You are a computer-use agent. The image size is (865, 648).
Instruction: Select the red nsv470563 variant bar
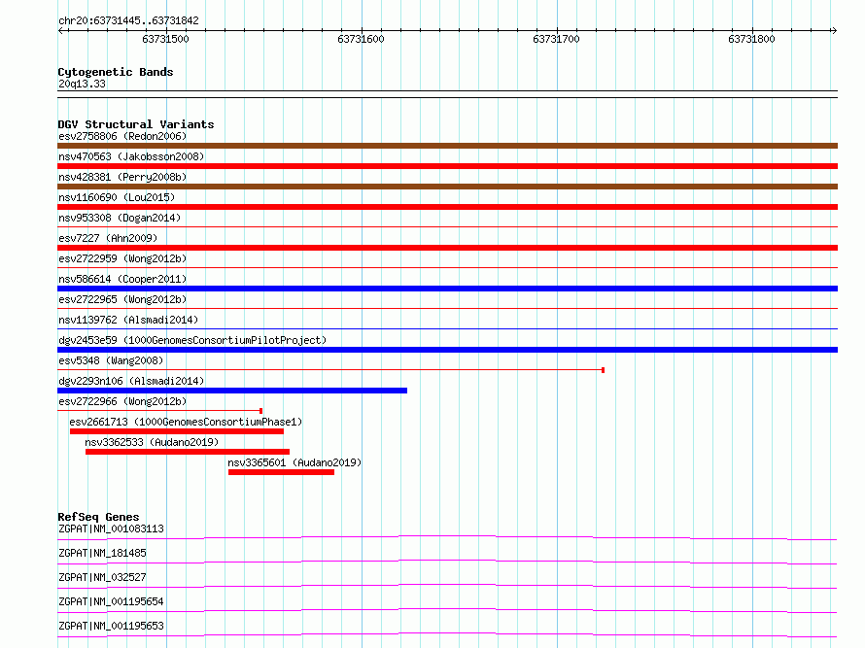(x=447, y=166)
